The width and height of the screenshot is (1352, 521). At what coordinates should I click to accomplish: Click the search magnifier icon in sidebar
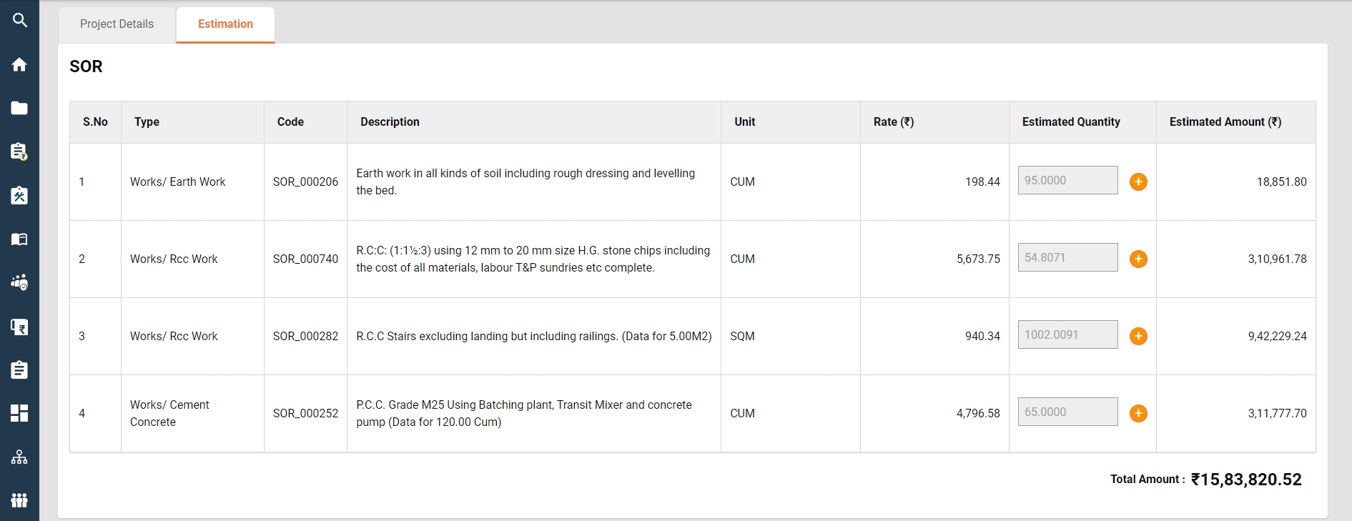19,21
